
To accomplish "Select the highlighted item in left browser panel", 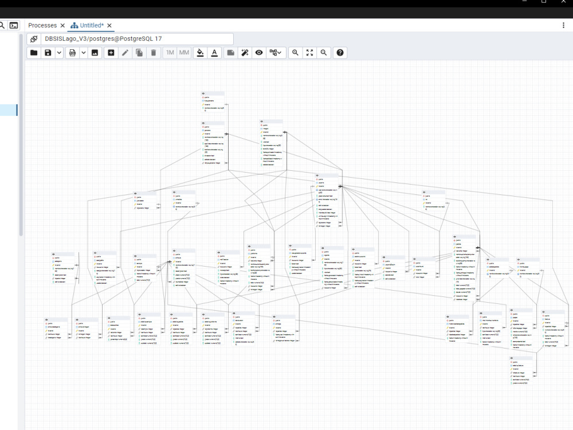I will pos(9,110).
